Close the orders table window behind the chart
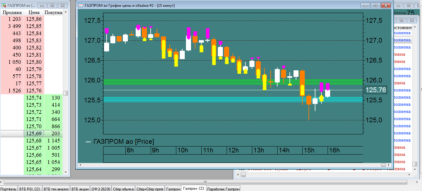This screenshot has width=422, height=191. click(412, 20)
